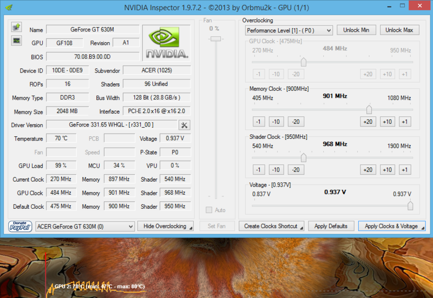This screenshot has height=298, width=433.
Task: Decrease Shader Clock by 10 MHz
Action: pos(276,170)
